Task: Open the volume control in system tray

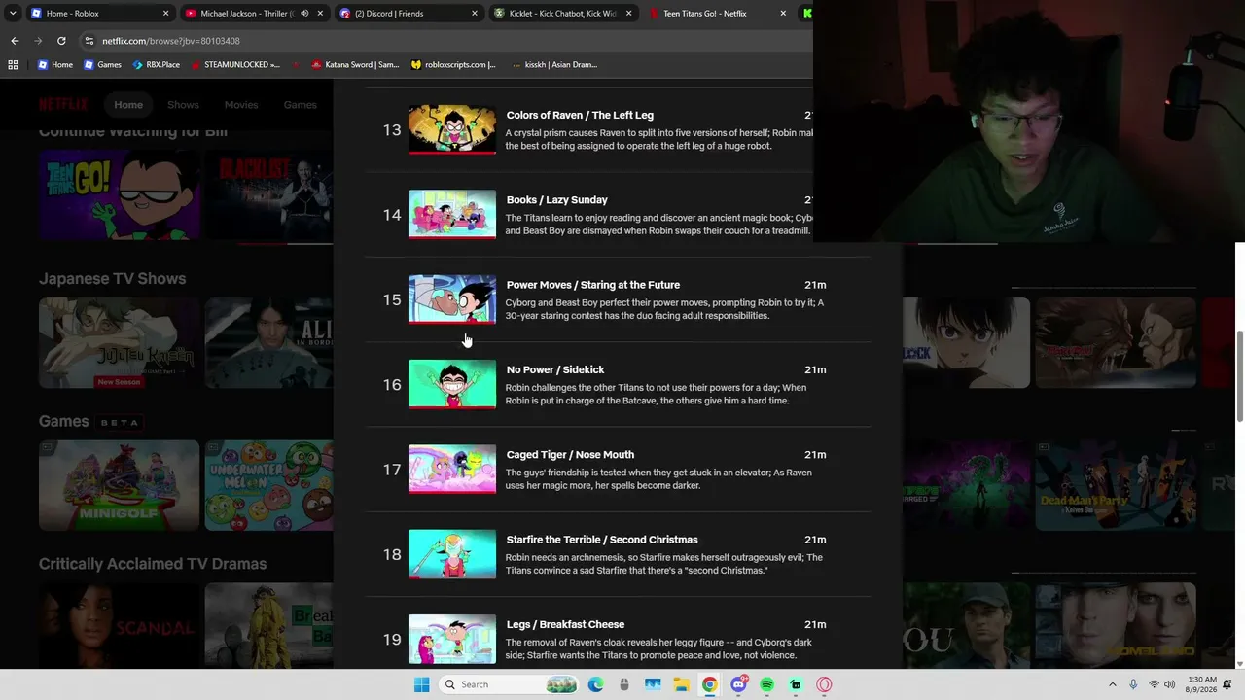Action: point(1170,684)
